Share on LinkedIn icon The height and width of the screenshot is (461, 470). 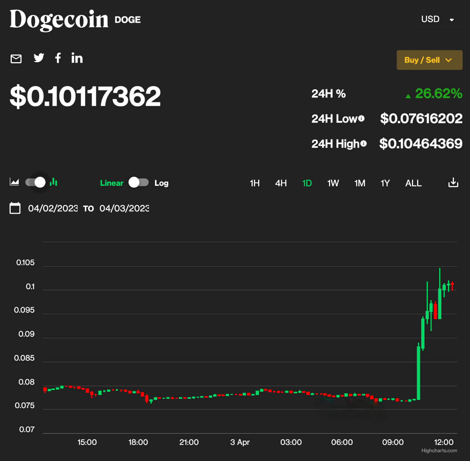tap(77, 58)
